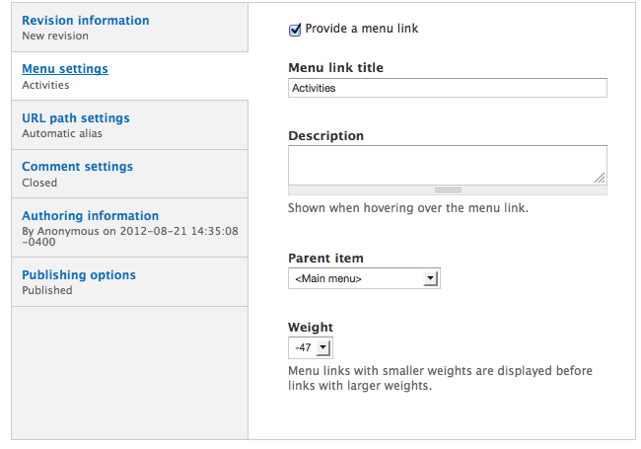
Task: Click the Weight dropdown arrow button
Action: point(322,347)
